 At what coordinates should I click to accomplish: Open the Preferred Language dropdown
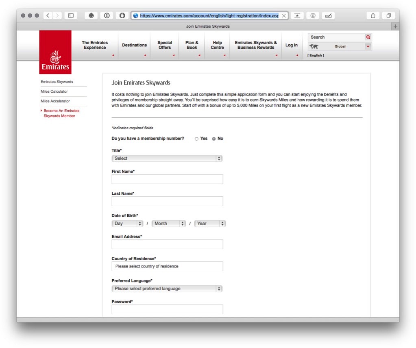click(x=167, y=289)
